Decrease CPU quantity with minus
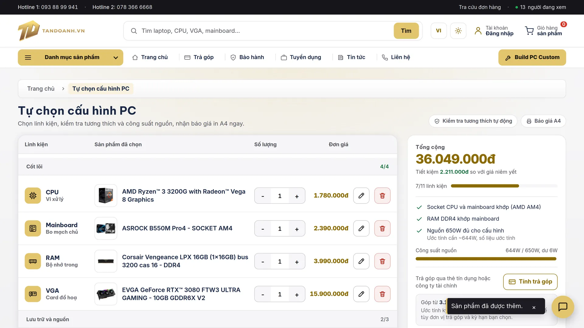The width and height of the screenshot is (584, 328). tap(263, 196)
